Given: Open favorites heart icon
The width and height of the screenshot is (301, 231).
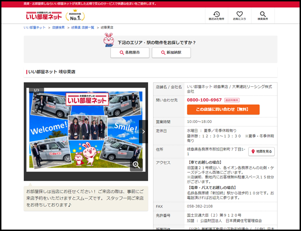Looking at the screenshot, I should coord(239,14).
